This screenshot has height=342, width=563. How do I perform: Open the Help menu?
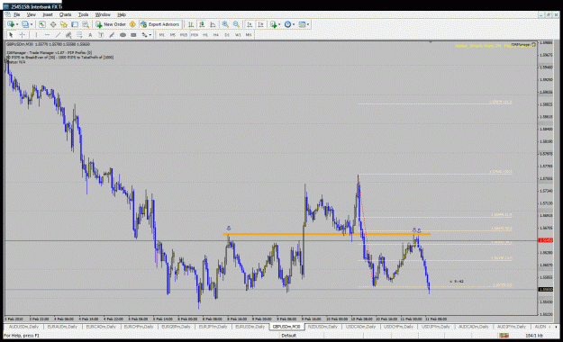(x=122, y=14)
